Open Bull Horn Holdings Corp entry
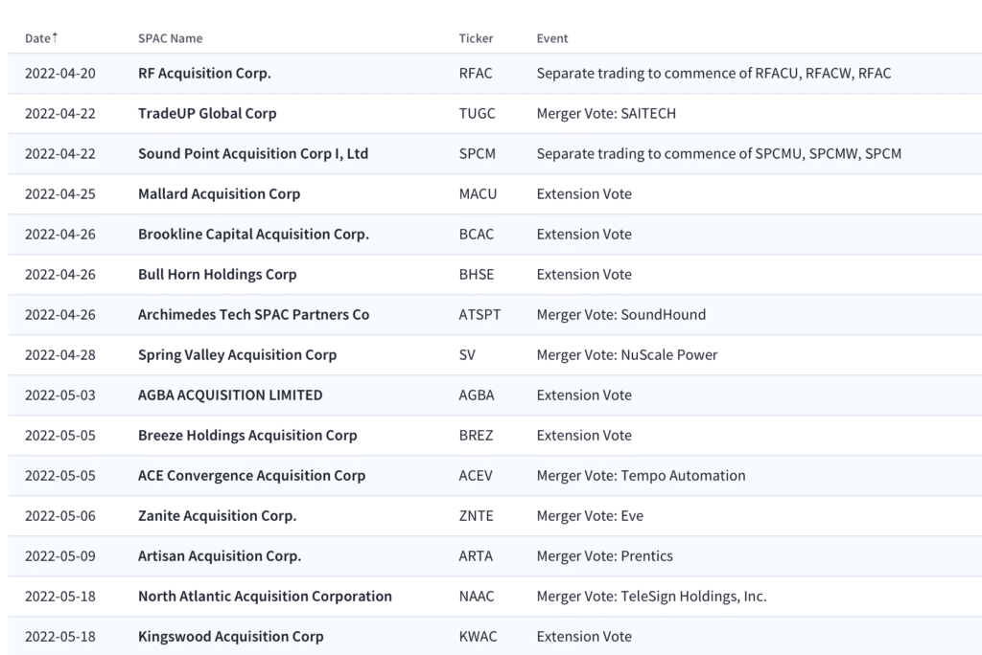Viewport: 982px width, 655px height. 218,274
